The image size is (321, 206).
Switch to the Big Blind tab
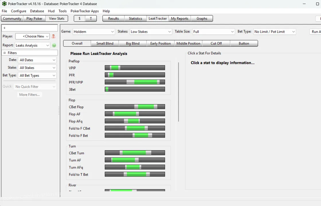[x=133, y=43]
